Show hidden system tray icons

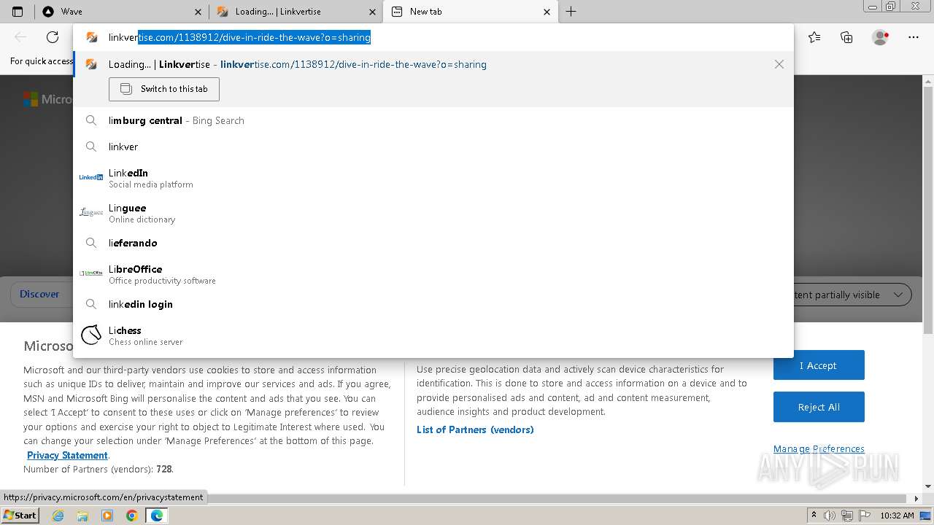point(813,516)
